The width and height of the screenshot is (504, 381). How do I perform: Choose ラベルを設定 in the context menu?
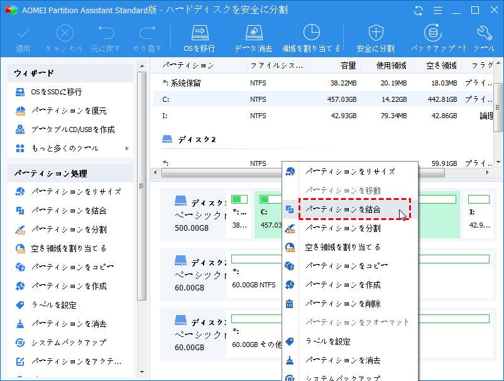click(351, 341)
